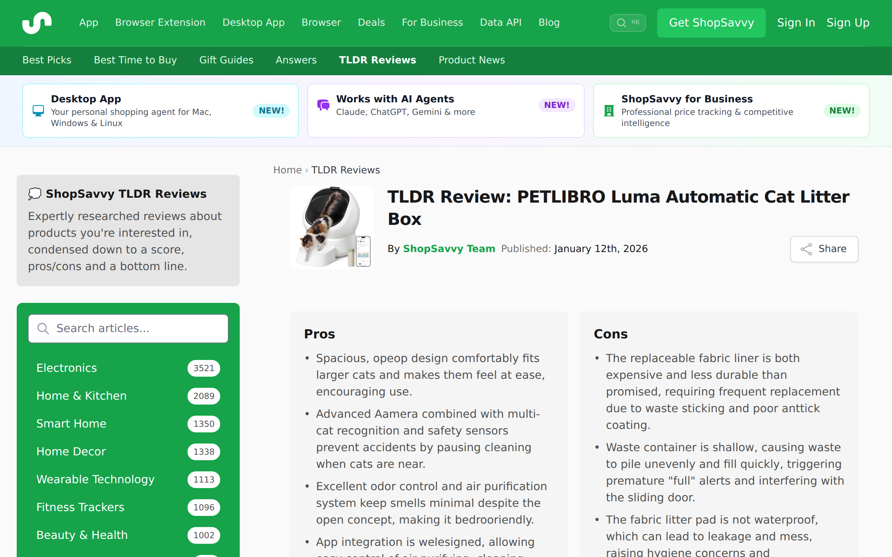Click the TLDR Reviews speech bubble icon
Image resolution: width=892 pixels, height=557 pixels.
click(34, 194)
